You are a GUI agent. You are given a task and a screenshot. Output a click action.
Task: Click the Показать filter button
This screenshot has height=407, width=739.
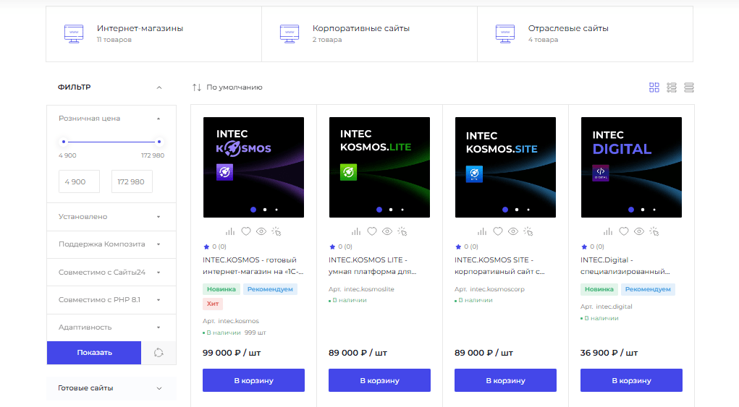pos(94,353)
